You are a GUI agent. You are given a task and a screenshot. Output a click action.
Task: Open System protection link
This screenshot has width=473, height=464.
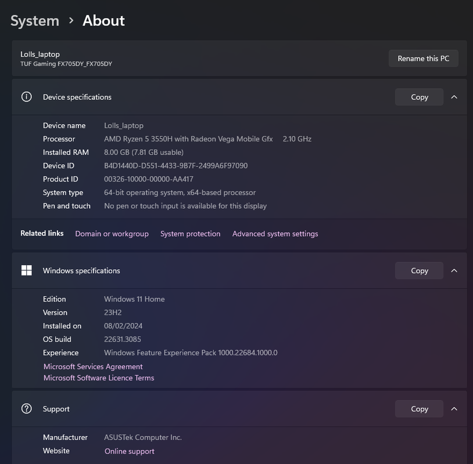coord(191,234)
